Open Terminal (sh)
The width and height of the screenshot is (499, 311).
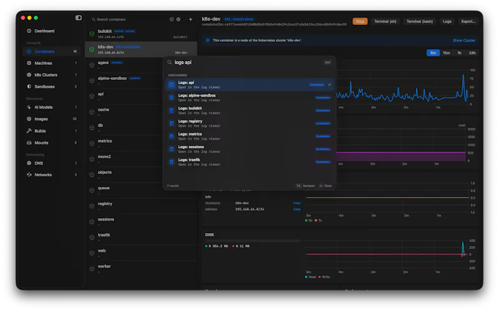tap(385, 22)
